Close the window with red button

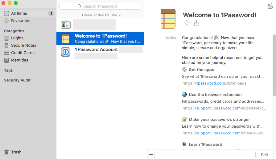click(3, 3)
